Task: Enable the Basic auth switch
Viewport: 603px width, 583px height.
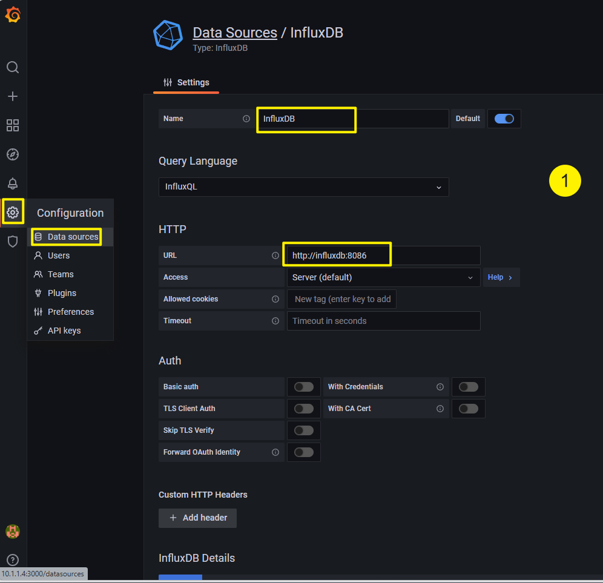Action: pos(304,387)
